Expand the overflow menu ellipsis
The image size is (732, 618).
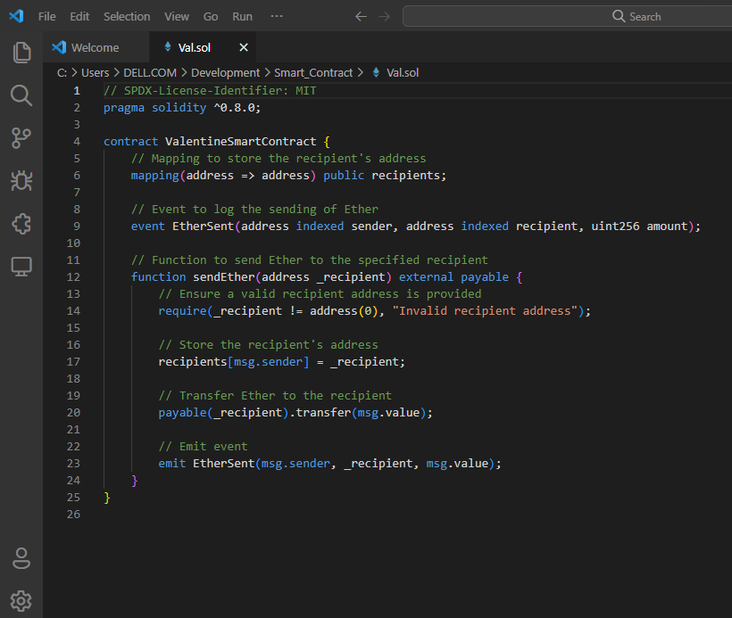pos(277,16)
